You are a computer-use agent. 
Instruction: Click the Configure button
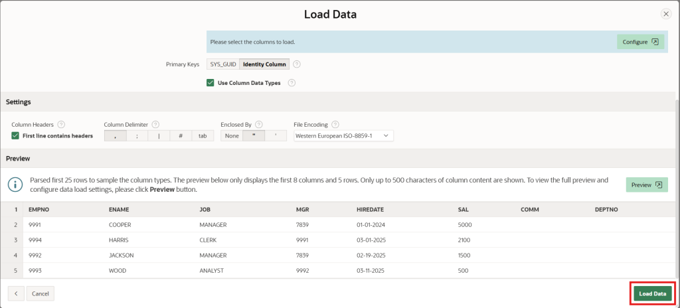(x=641, y=42)
